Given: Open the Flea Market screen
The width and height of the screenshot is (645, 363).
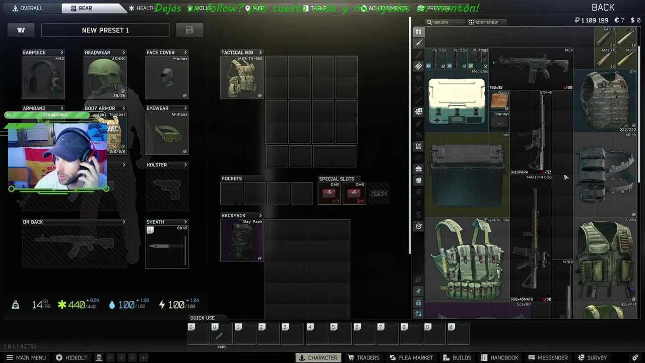Looking at the screenshot, I should 411,357.
